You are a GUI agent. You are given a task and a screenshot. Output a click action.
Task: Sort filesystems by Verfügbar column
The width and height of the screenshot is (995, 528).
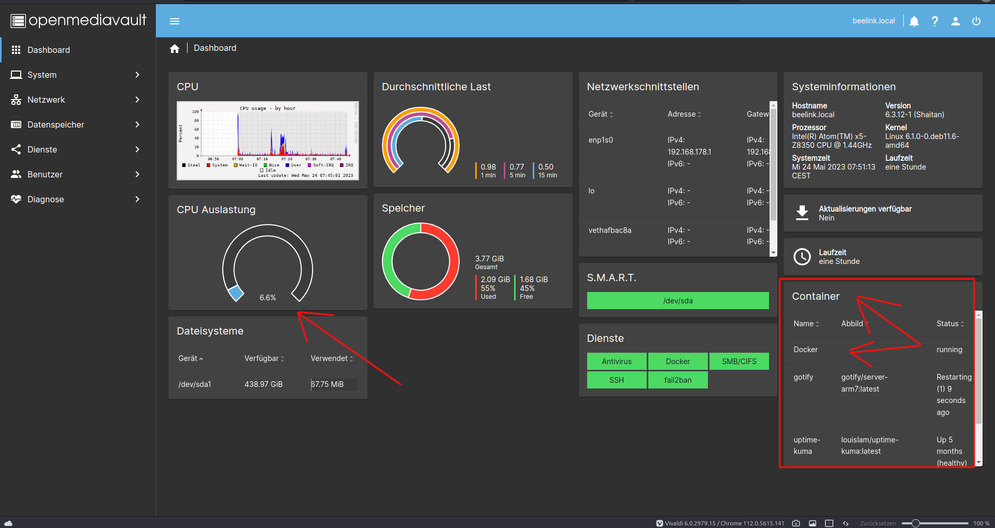(x=264, y=358)
